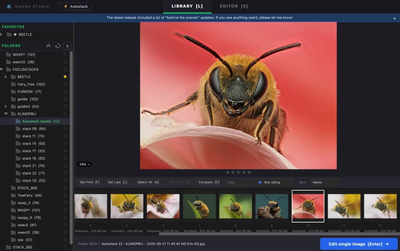Select thumbnail number 7 bee on leaf
The width and height of the screenshot is (400, 251).
coord(199,206)
